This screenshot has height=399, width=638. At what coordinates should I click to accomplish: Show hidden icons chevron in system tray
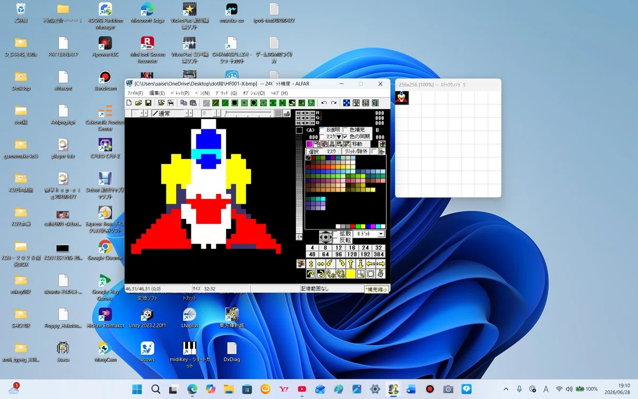click(x=505, y=389)
